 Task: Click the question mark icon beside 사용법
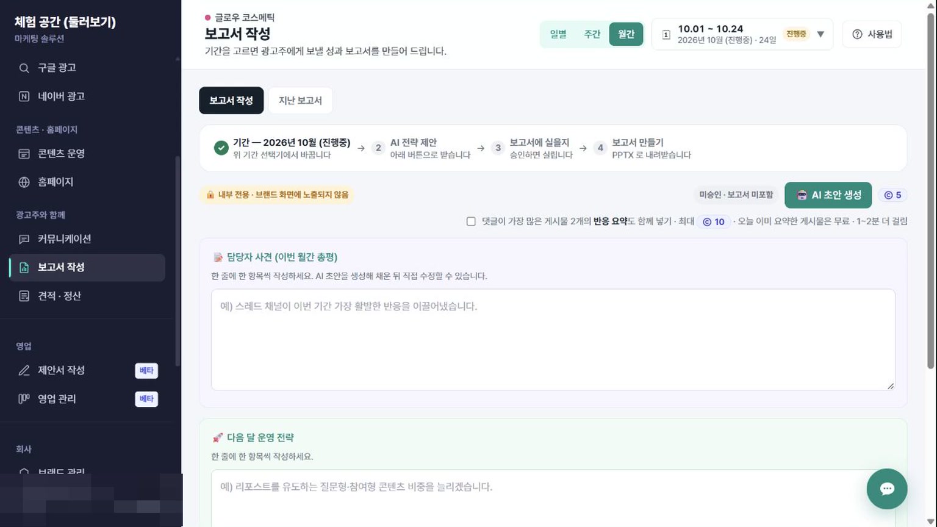857,34
